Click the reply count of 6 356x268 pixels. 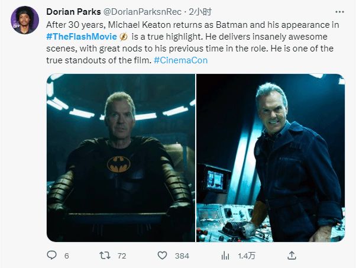(x=66, y=256)
